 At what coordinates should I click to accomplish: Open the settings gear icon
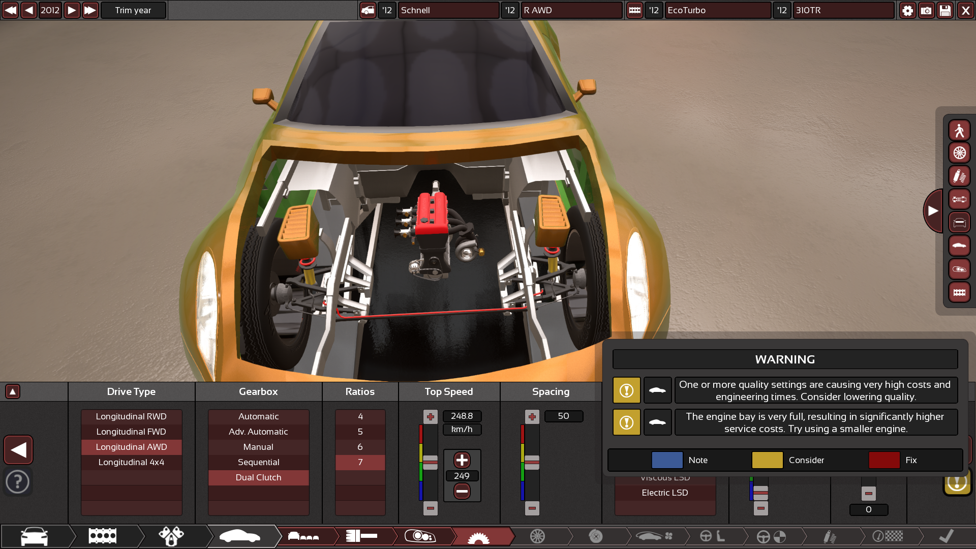[x=907, y=10]
